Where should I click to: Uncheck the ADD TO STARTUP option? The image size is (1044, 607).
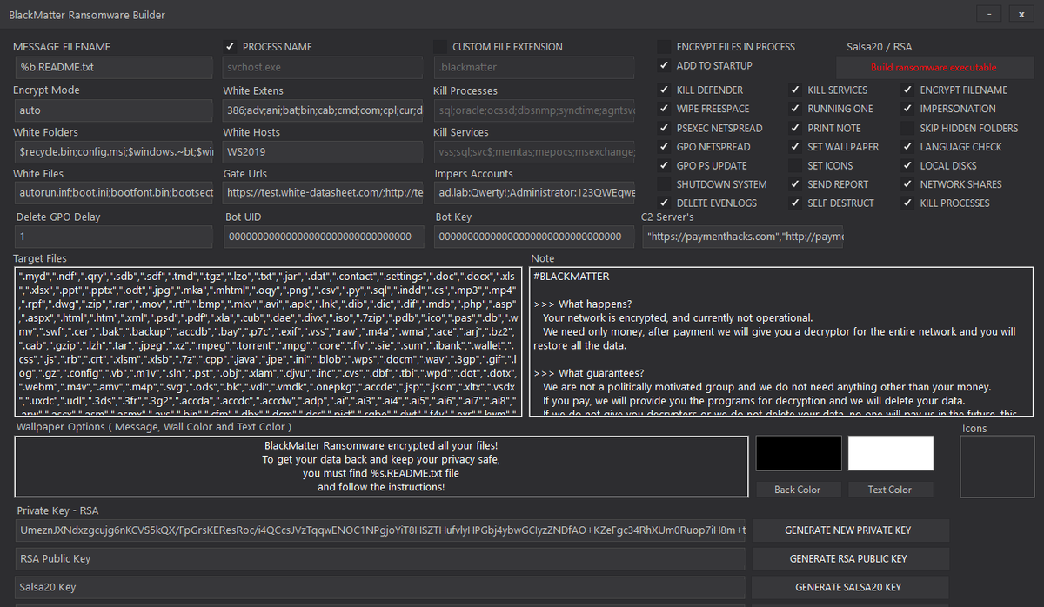point(665,65)
